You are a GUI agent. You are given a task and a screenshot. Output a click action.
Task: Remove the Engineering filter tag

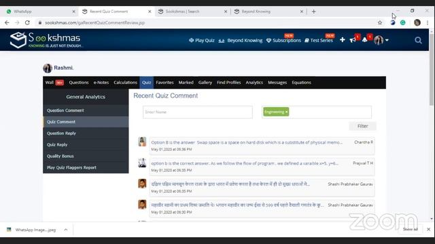click(286, 112)
